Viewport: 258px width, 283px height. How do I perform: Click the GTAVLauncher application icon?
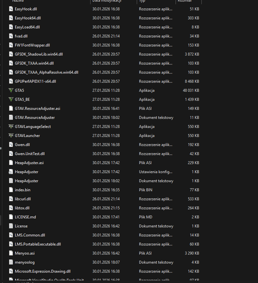coord(11,135)
